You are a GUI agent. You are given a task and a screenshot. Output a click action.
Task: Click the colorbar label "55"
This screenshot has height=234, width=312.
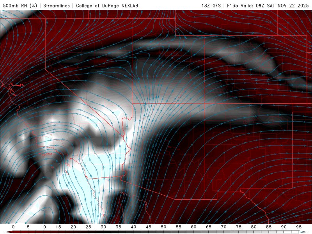click(179, 227)
